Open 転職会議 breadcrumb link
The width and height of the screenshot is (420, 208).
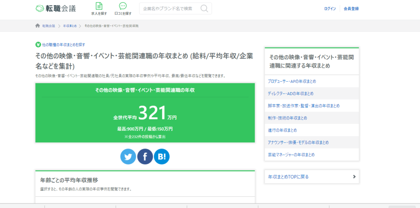tap(48, 26)
